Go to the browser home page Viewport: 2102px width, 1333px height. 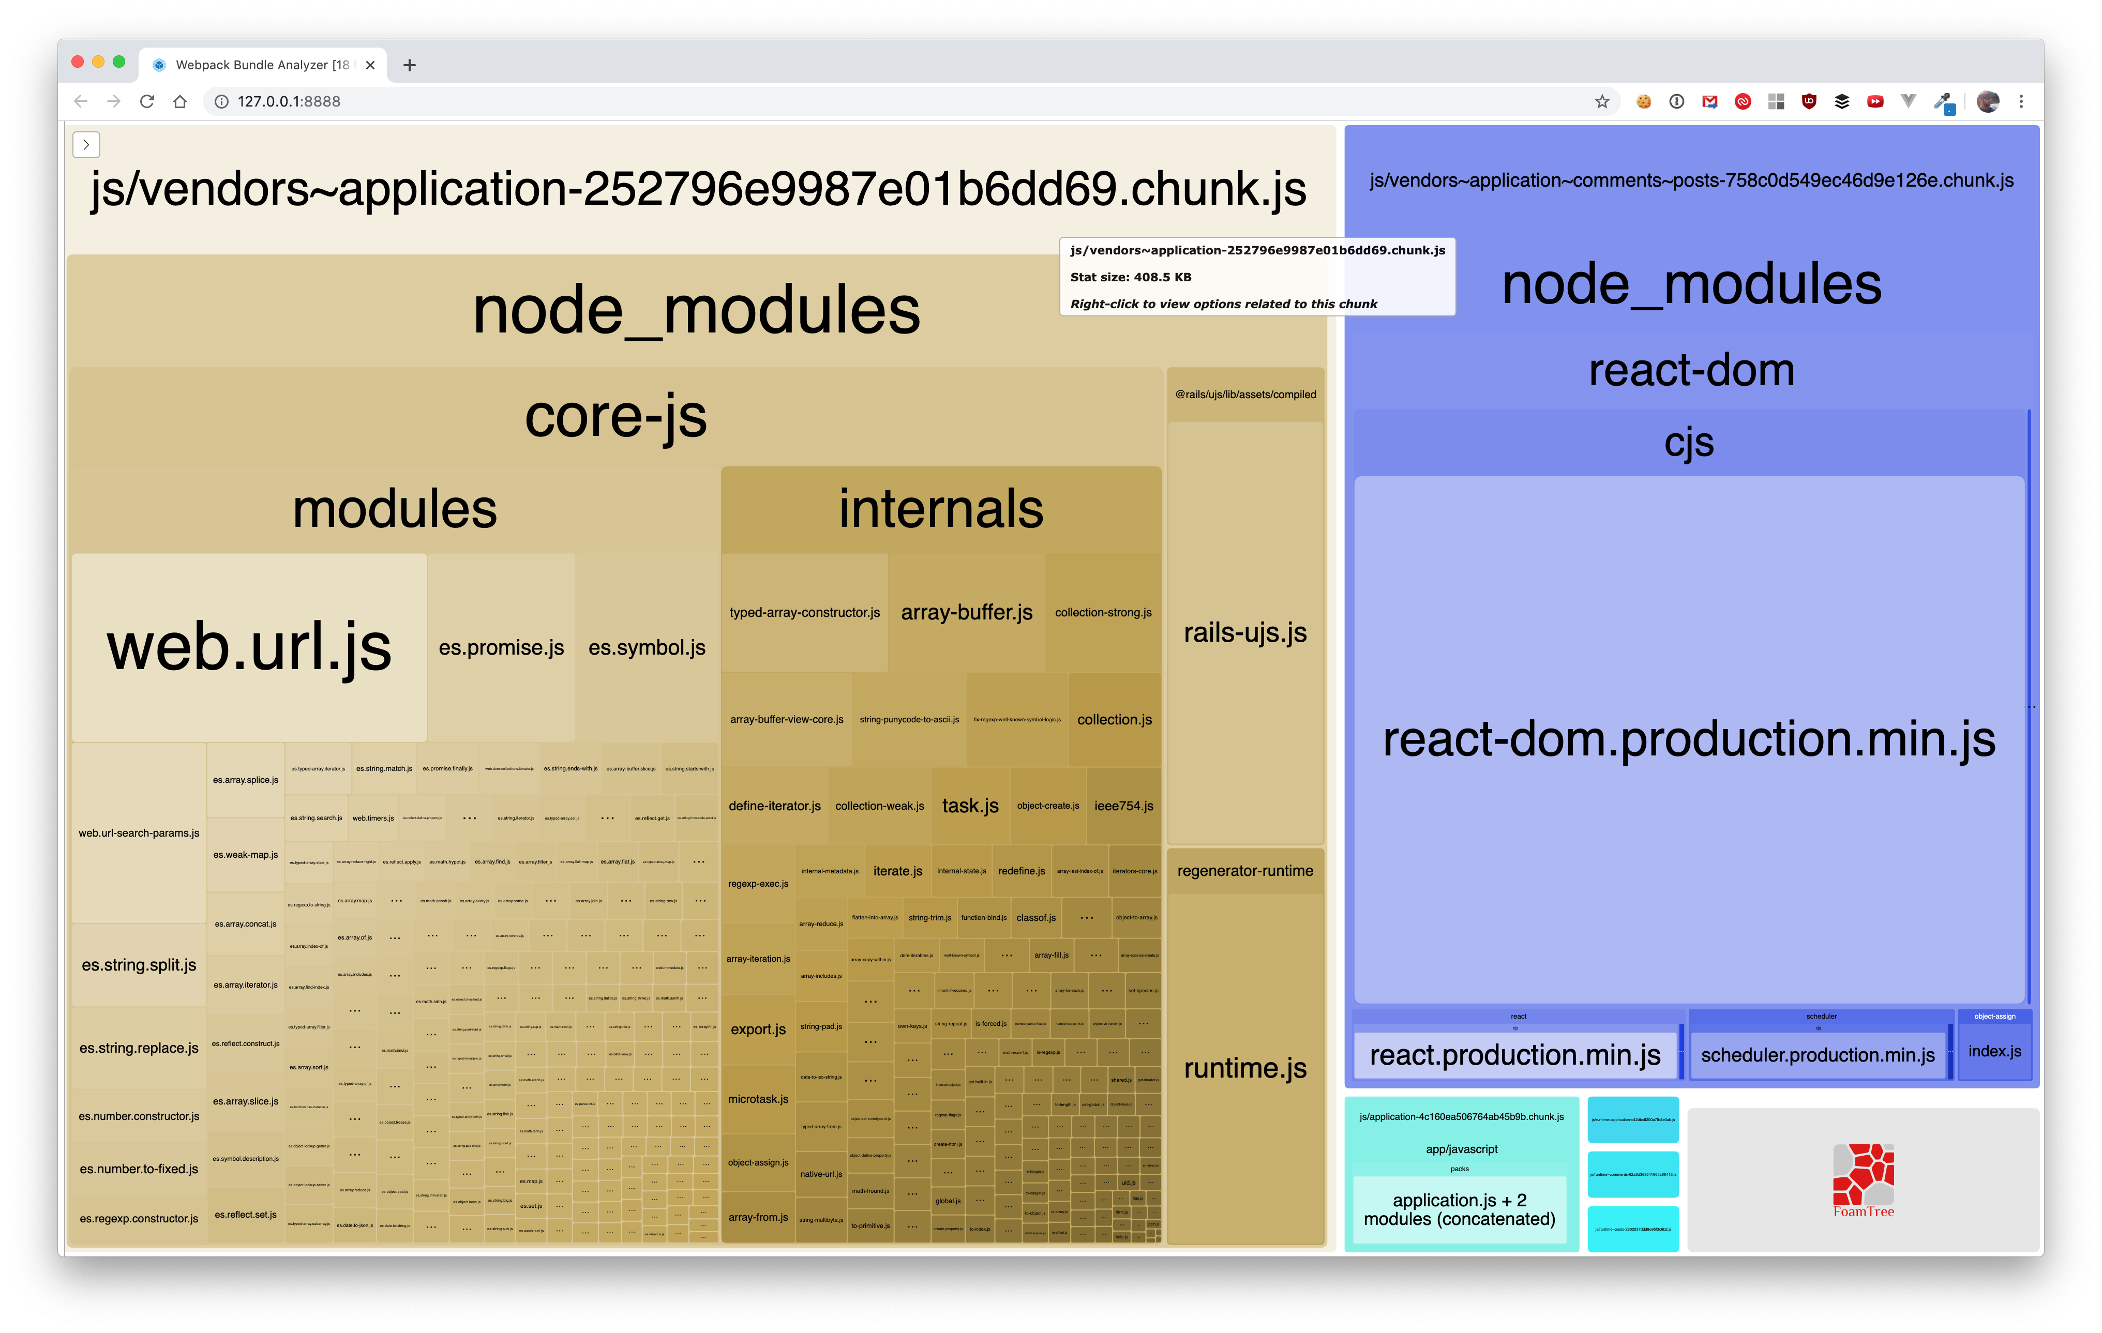pos(180,101)
